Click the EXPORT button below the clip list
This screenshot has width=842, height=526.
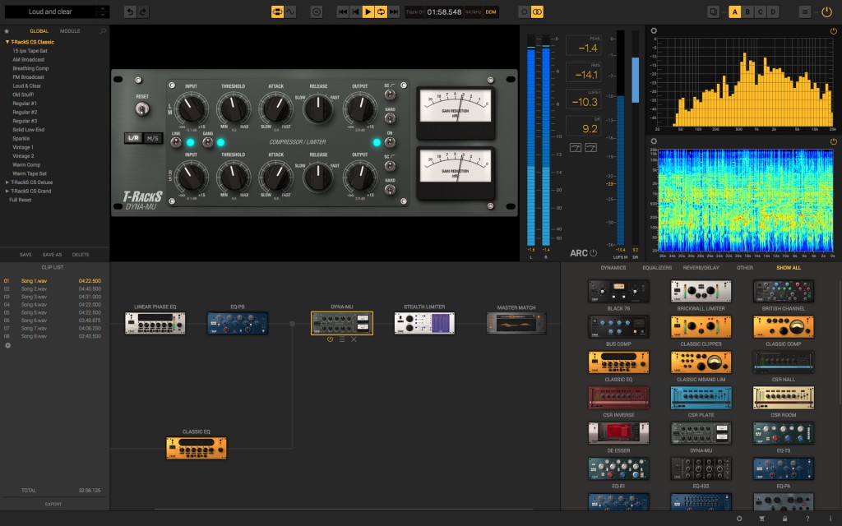[53, 504]
